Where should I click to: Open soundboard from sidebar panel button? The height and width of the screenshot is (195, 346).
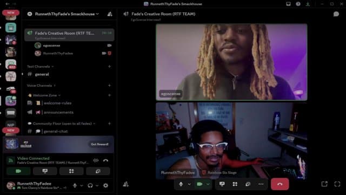(98, 171)
